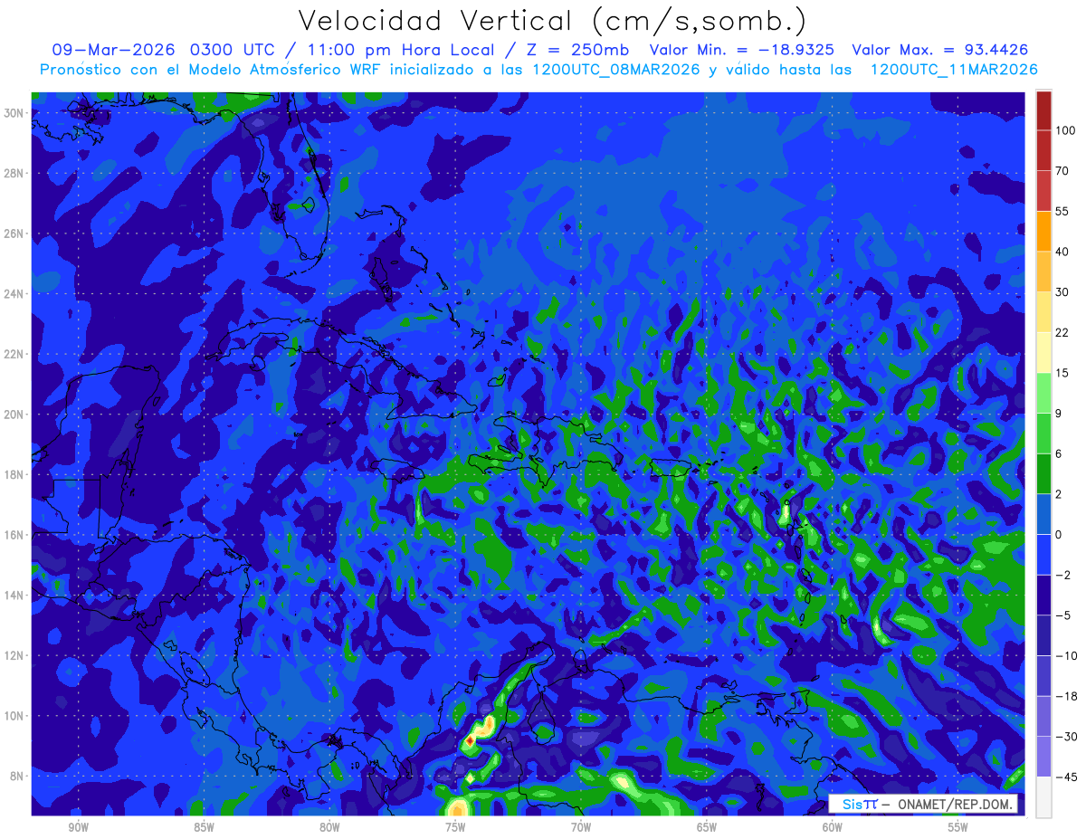Click the '-18' value on the color scale
Image resolution: width=1086 pixels, height=839 pixels.
point(1066,696)
